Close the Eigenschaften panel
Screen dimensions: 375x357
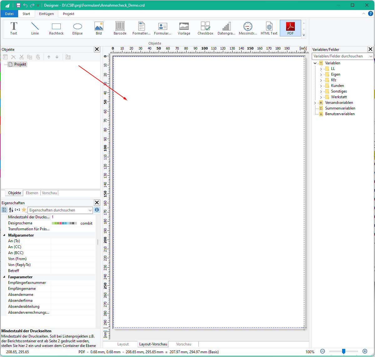(x=97, y=203)
